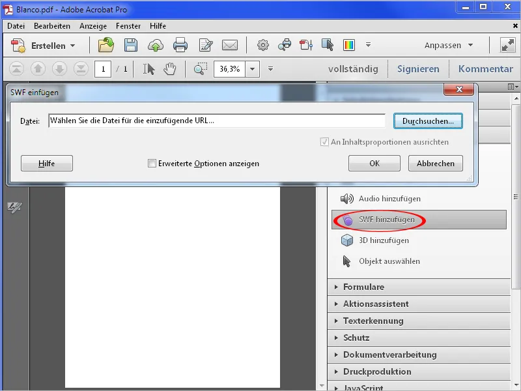521x391 pixels.
Task: Open the quick tools toolbar overflow arrow
Action: 368,44
